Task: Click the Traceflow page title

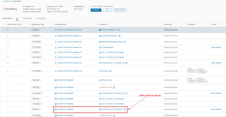Action: (11, 9)
